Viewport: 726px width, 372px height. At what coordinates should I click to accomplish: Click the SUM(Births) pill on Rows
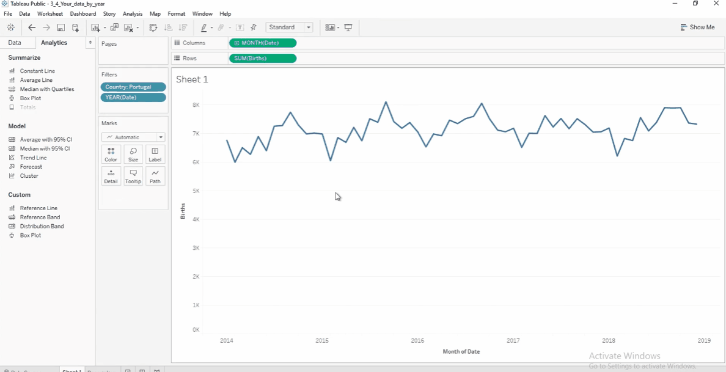[263, 58]
